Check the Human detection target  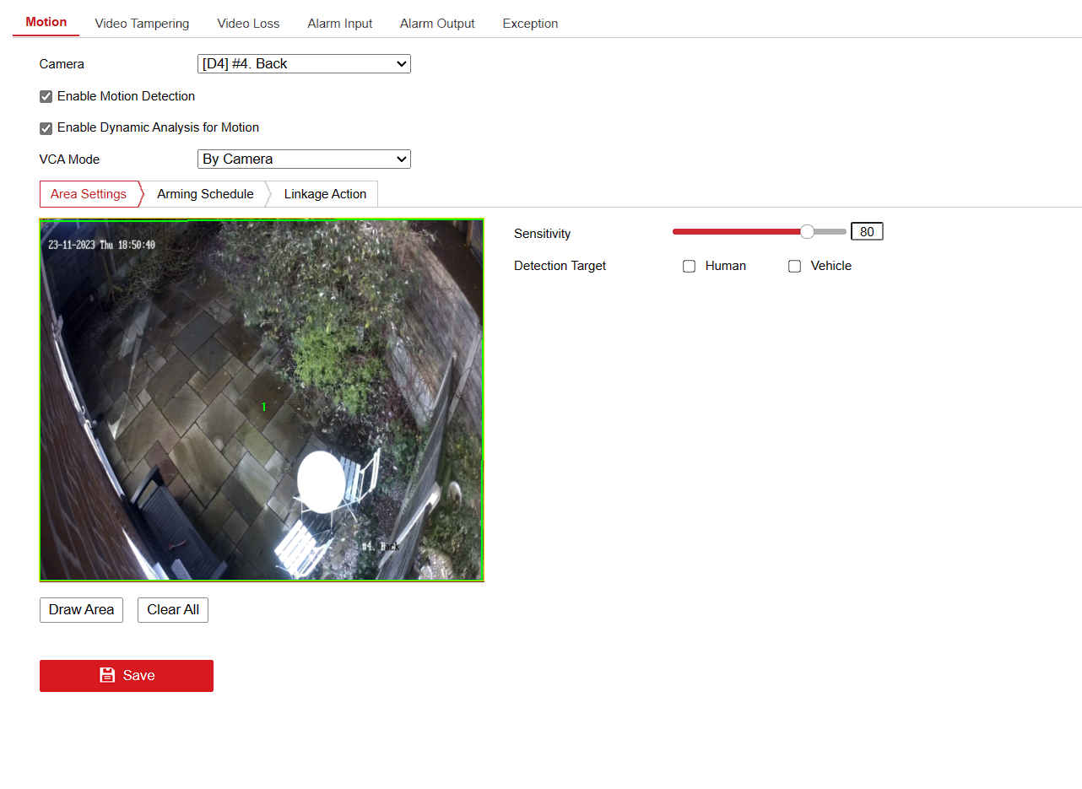click(x=690, y=267)
